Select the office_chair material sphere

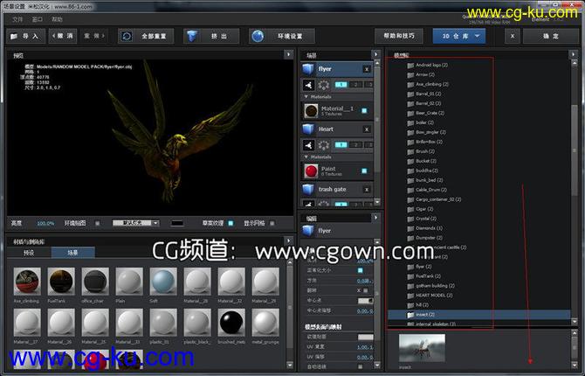coord(95,281)
